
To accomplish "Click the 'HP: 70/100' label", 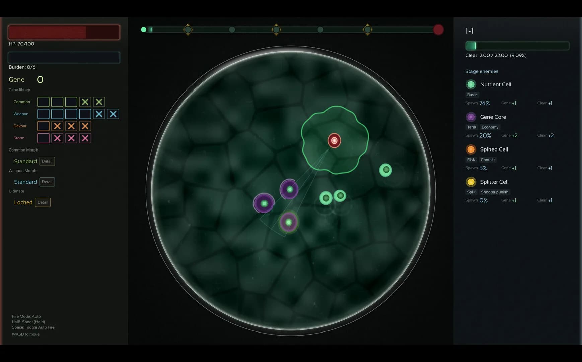I will [x=21, y=44].
